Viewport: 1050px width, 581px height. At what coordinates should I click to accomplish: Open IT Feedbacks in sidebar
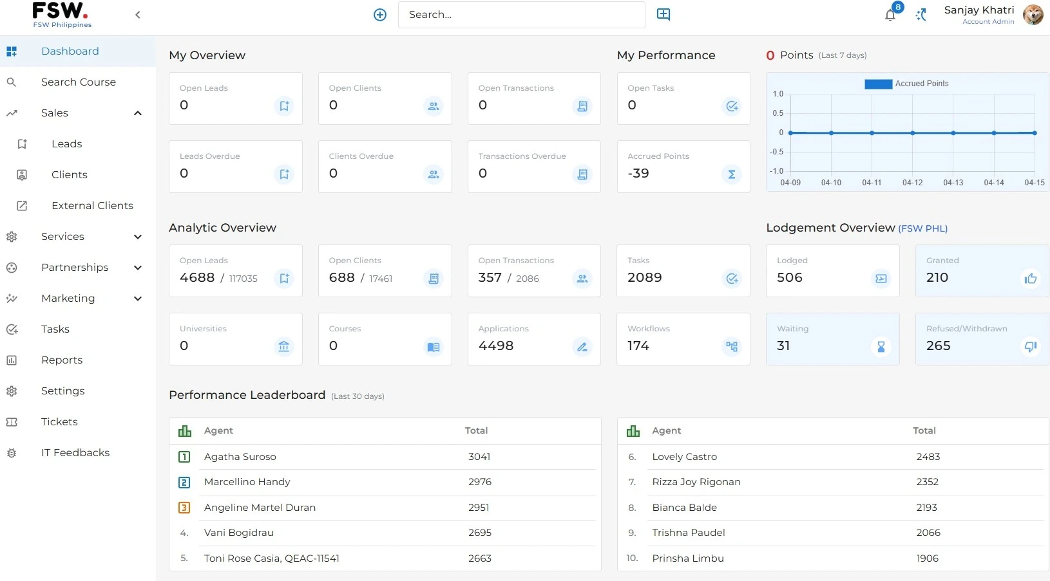78,453
